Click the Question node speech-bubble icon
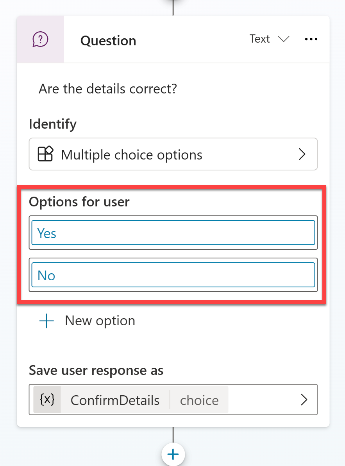Image resolution: width=345 pixels, height=466 pixels. [x=40, y=39]
